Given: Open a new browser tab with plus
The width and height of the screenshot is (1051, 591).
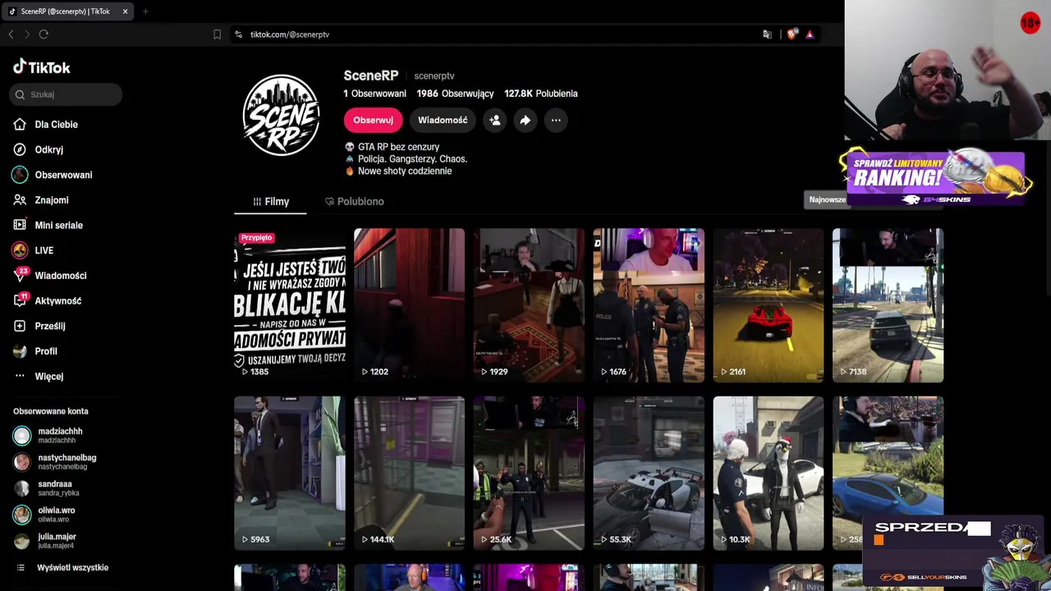Looking at the screenshot, I should (x=145, y=11).
